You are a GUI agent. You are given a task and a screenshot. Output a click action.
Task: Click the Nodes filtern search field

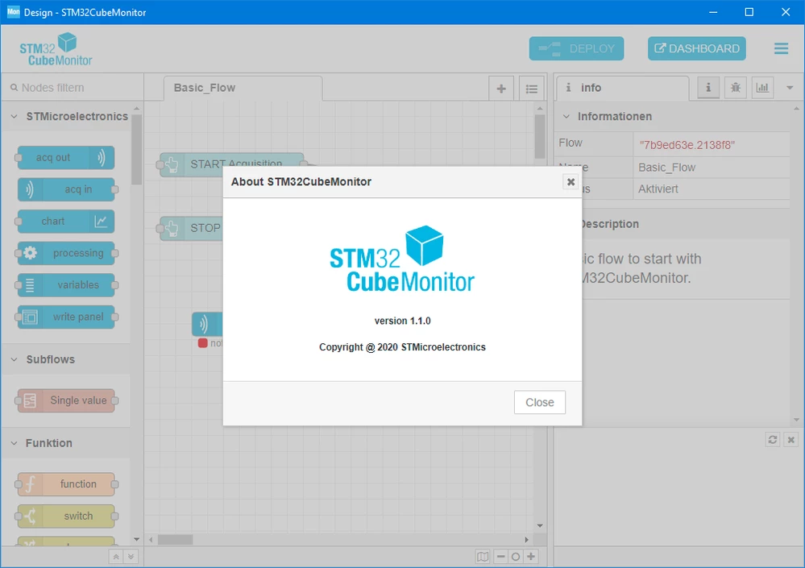point(73,88)
